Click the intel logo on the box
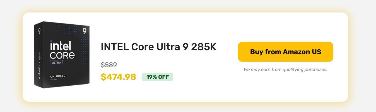The image size is (376, 112). coord(61,46)
